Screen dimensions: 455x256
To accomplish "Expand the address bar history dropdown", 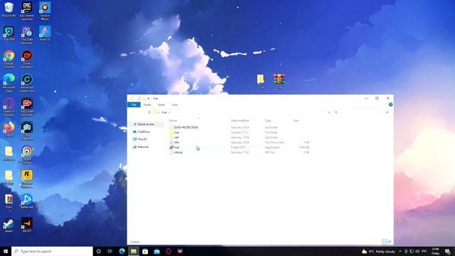I will 329,112.
